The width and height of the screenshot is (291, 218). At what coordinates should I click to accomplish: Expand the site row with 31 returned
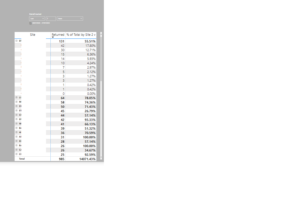tap(17, 137)
